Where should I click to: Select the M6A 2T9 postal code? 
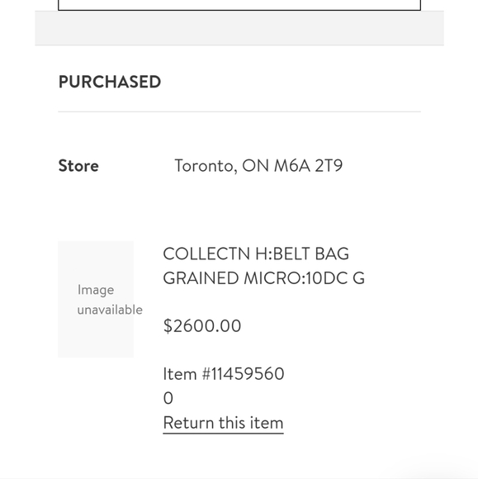309,166
